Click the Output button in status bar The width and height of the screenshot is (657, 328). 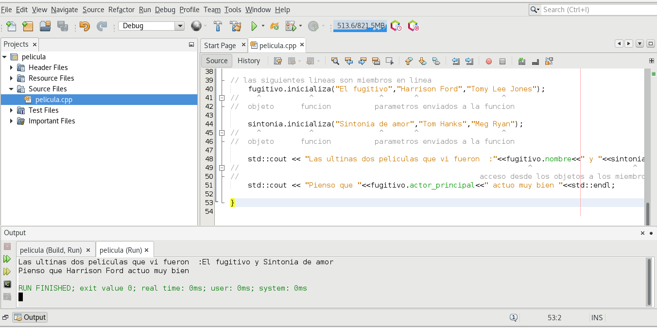point(30,317)
